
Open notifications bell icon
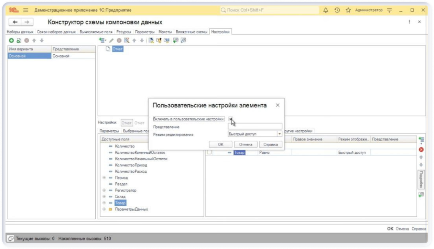pos(326,10)
